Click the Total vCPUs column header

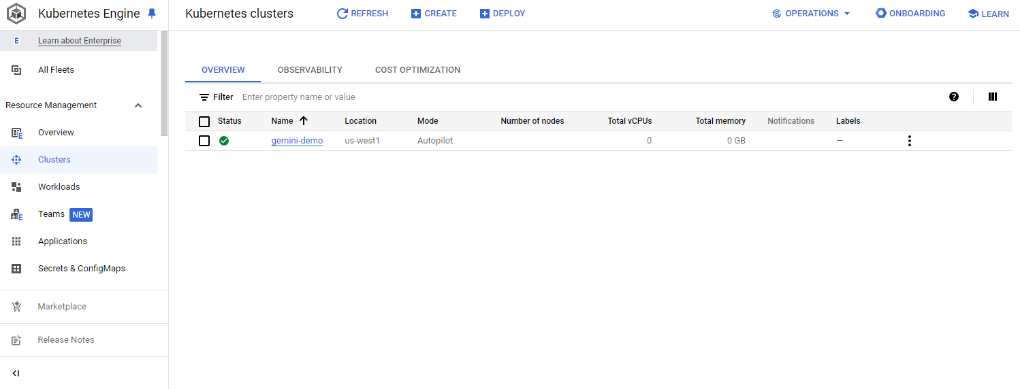coord(630,121)
